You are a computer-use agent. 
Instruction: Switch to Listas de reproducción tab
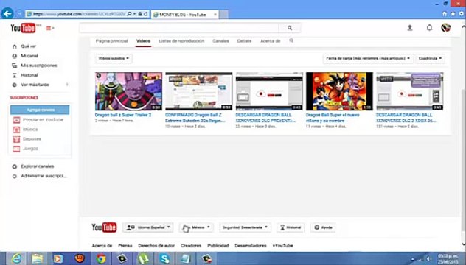click(x=181, y=41)
